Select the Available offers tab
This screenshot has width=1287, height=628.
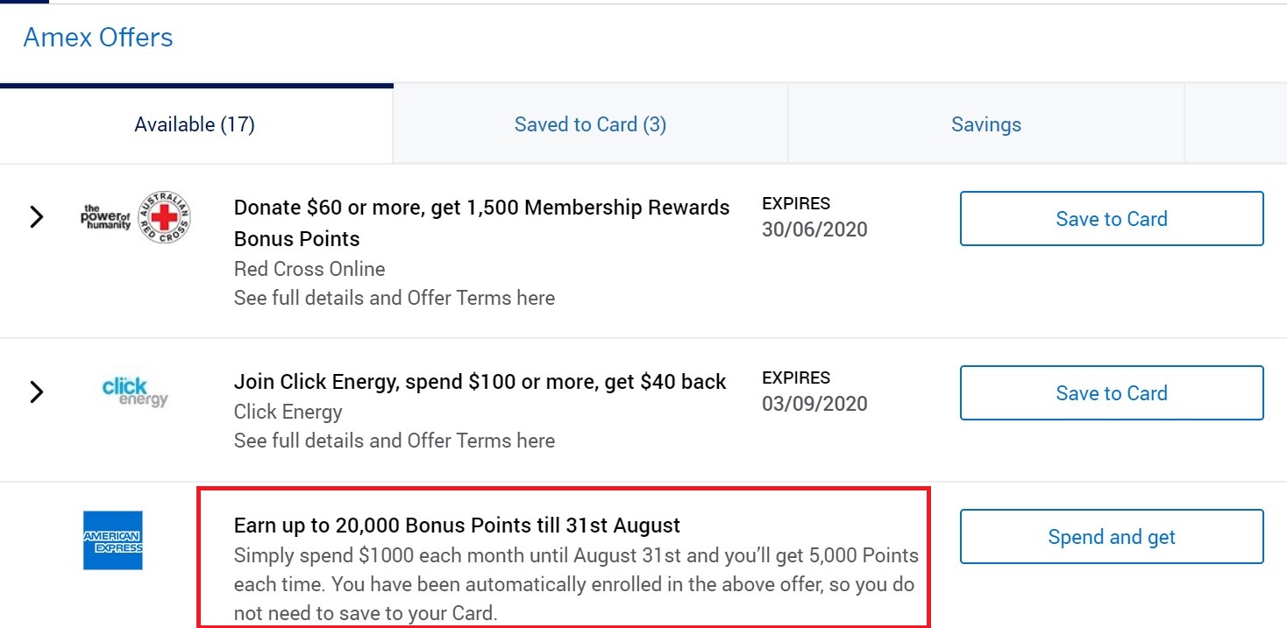tap(194, 123)
